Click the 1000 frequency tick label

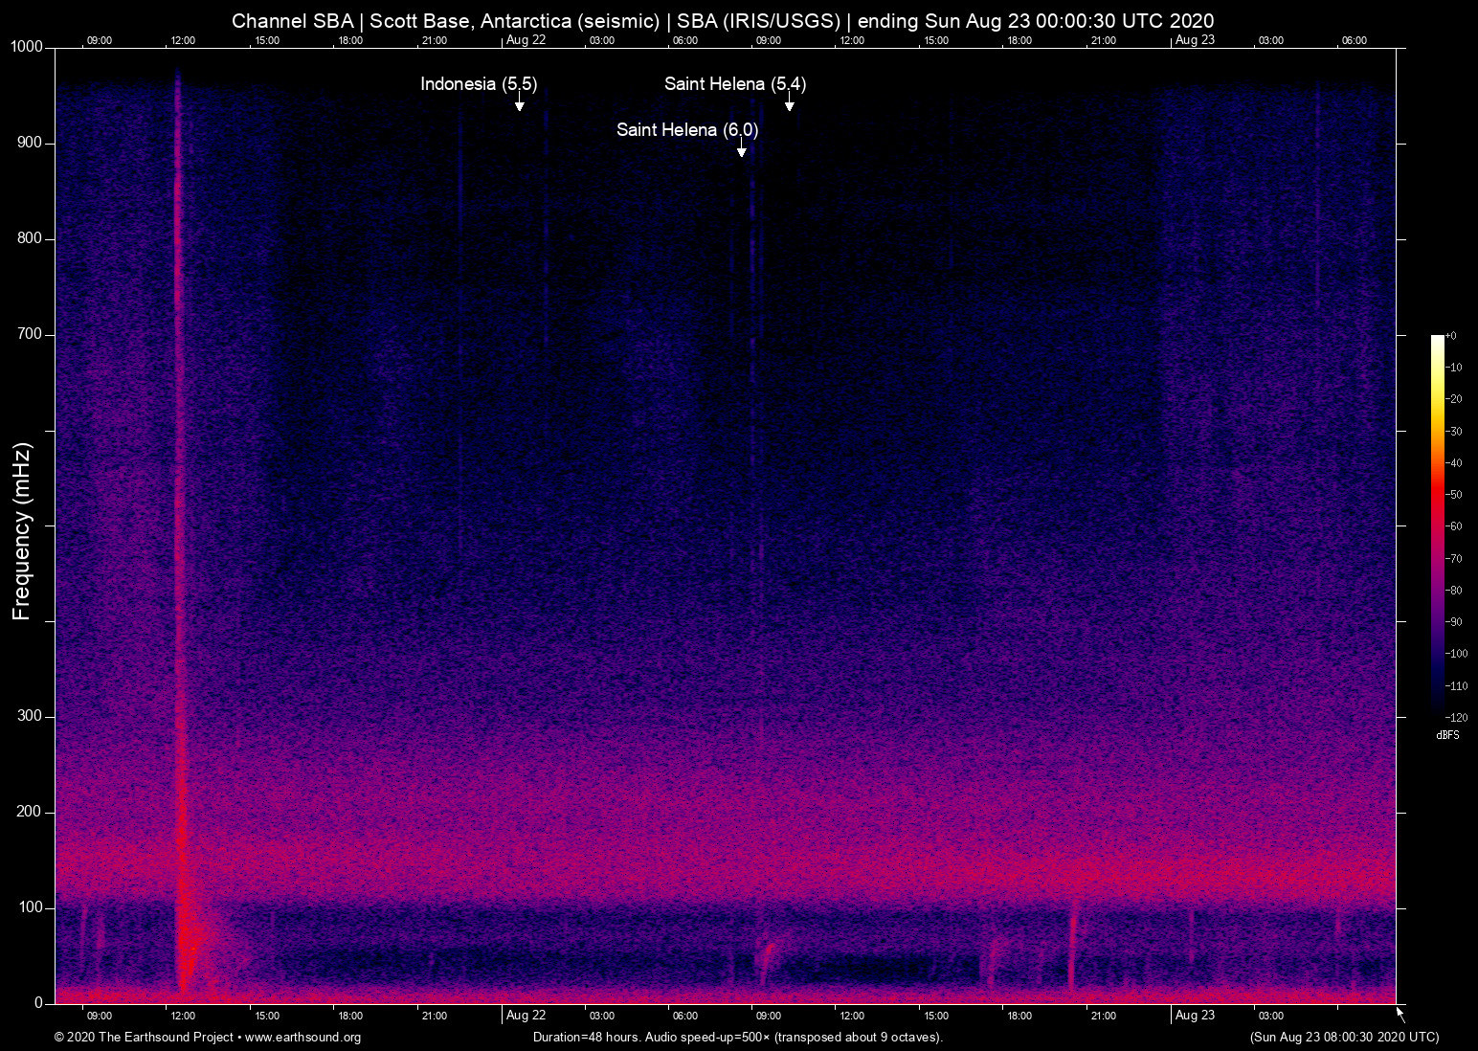pos(26,47)
